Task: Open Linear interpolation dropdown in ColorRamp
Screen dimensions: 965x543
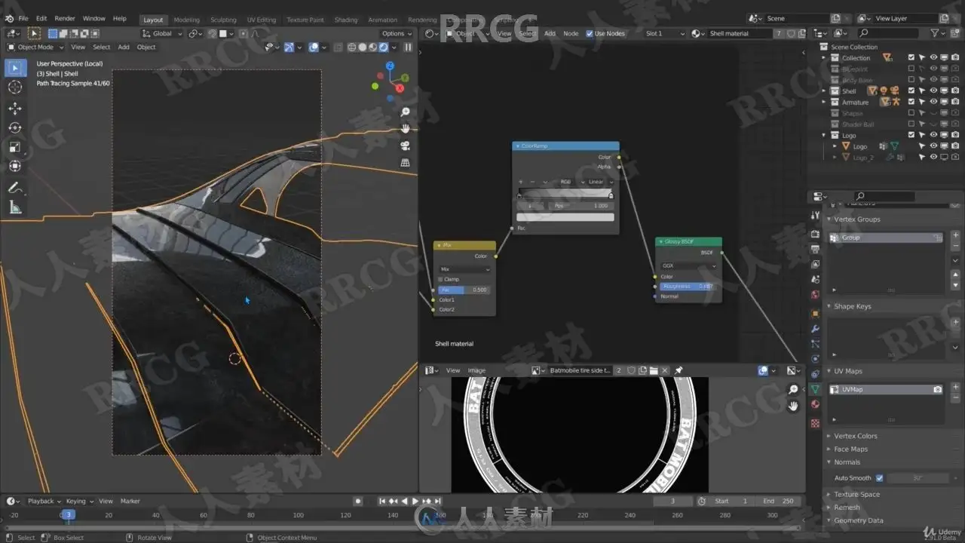Action: tap(600, 182)
